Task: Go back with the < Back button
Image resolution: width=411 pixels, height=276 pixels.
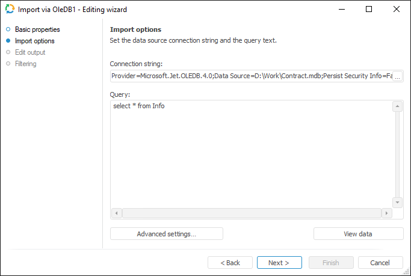Action: coord(230,263)
